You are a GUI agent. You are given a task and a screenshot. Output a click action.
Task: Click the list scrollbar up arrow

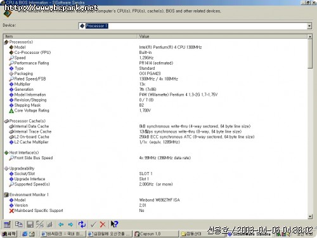click(x=310, y=37)
